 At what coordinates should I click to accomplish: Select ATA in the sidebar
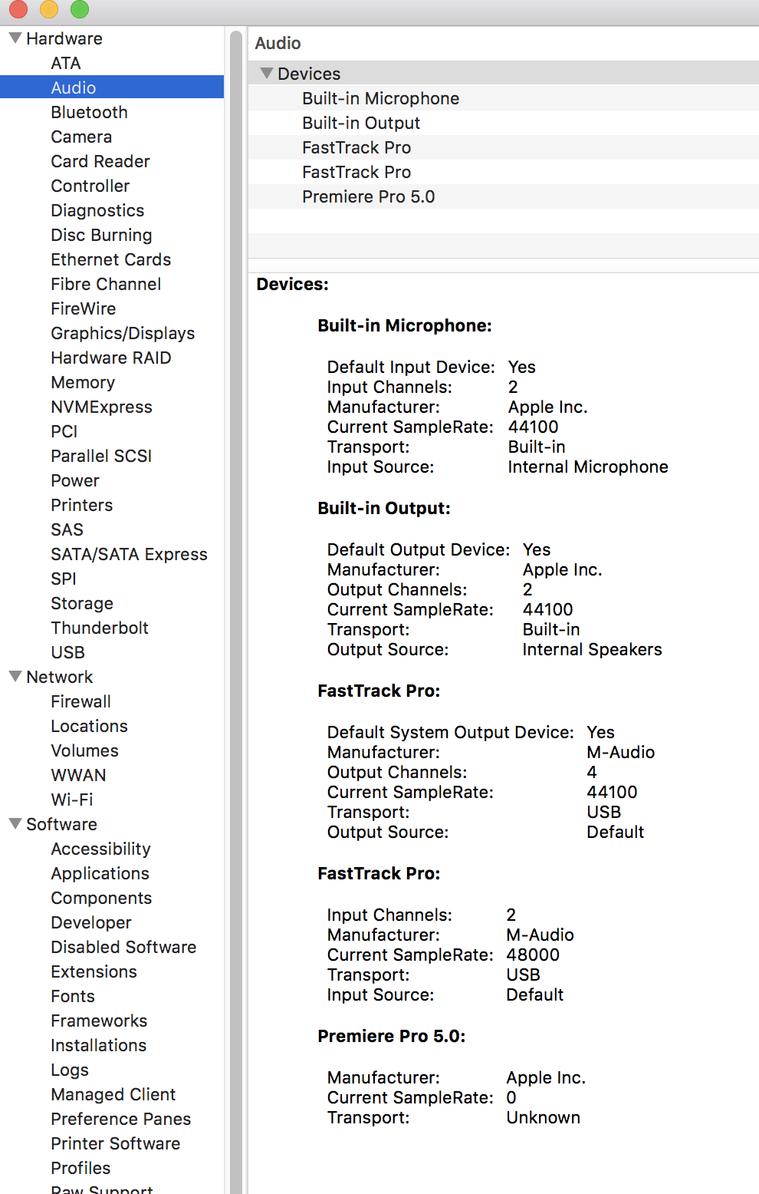point(66,63)
